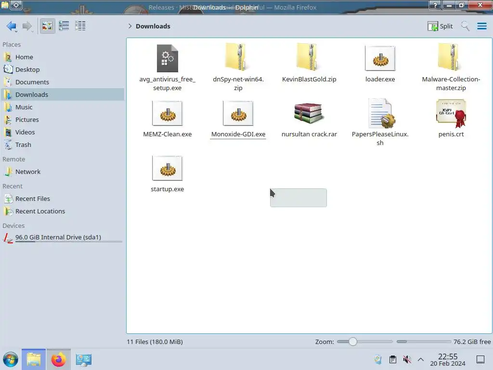This screenshot has height=370, width=493.
Task: Select startup.exe file icon
Action: pyautogui.click(x=167, y=168)
